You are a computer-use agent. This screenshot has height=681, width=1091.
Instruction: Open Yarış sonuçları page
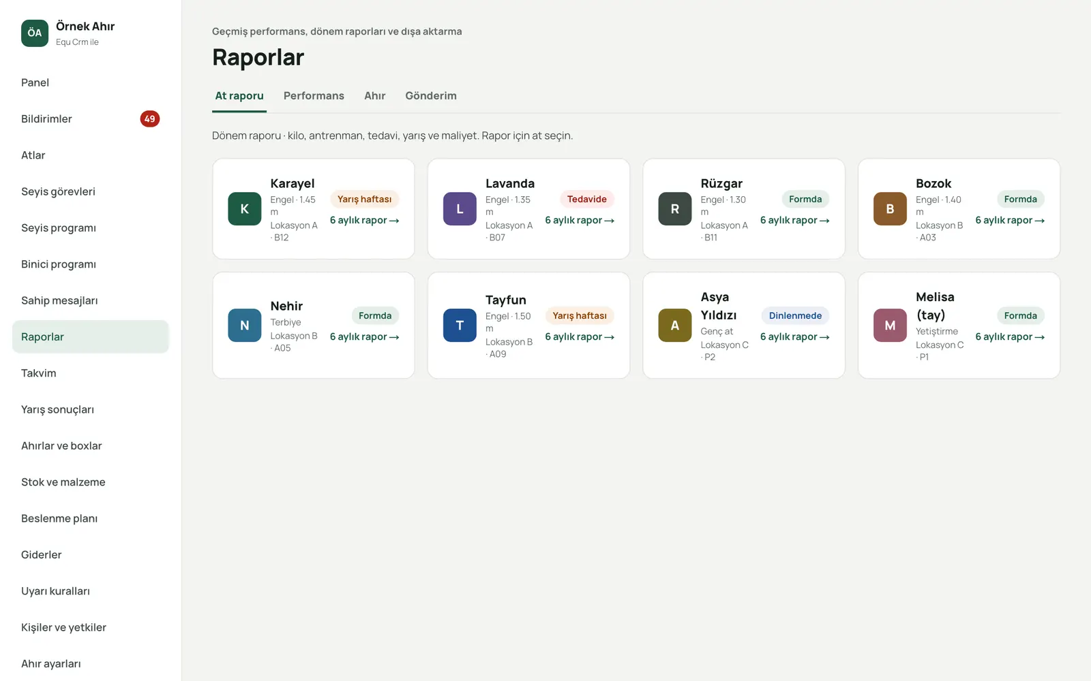[x=90, y=409]
